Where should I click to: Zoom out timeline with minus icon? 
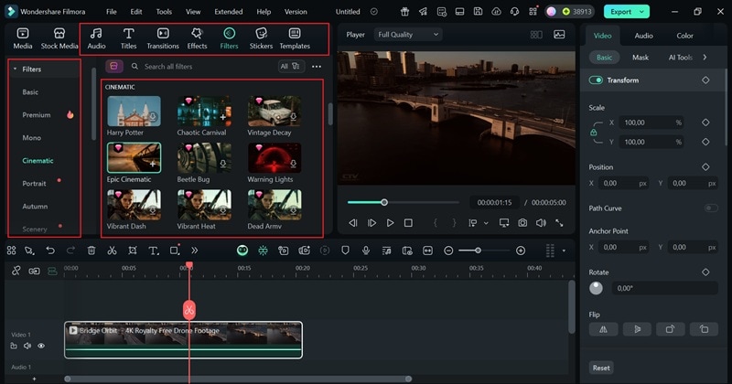(448, 251)
